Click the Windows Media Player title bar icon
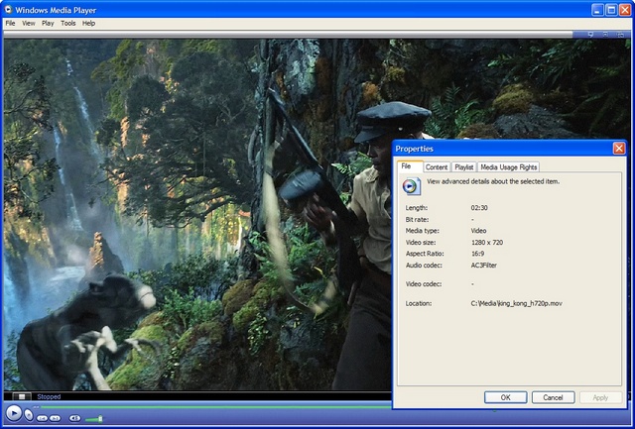This screenshot has height=429, width=635. point(8,10)
